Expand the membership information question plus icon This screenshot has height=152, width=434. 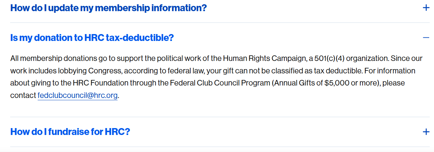click(426, 8)
